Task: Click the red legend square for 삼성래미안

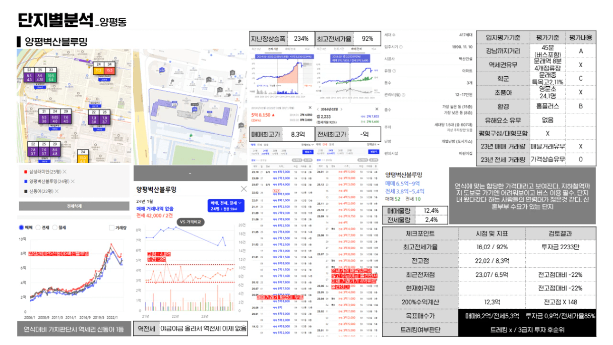Action: pyautogui.click(x=26, y=172)
